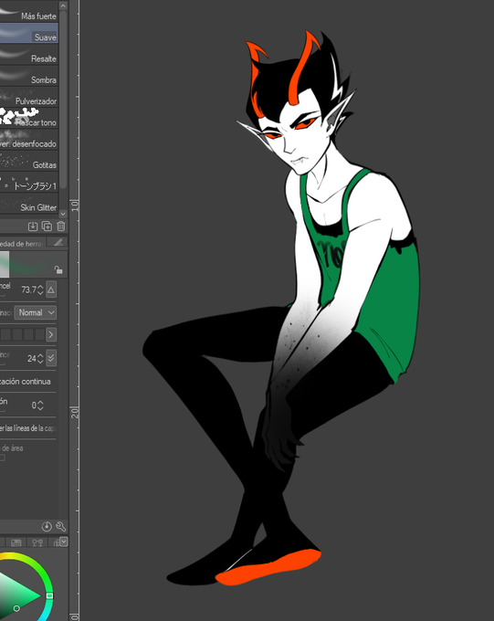Click the vertical ruler along the canvas edge
494x621 pixels.
(75, 310)
